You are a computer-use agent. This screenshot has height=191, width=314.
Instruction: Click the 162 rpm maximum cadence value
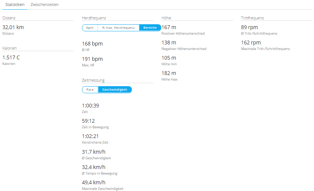(x=251, y=43)
